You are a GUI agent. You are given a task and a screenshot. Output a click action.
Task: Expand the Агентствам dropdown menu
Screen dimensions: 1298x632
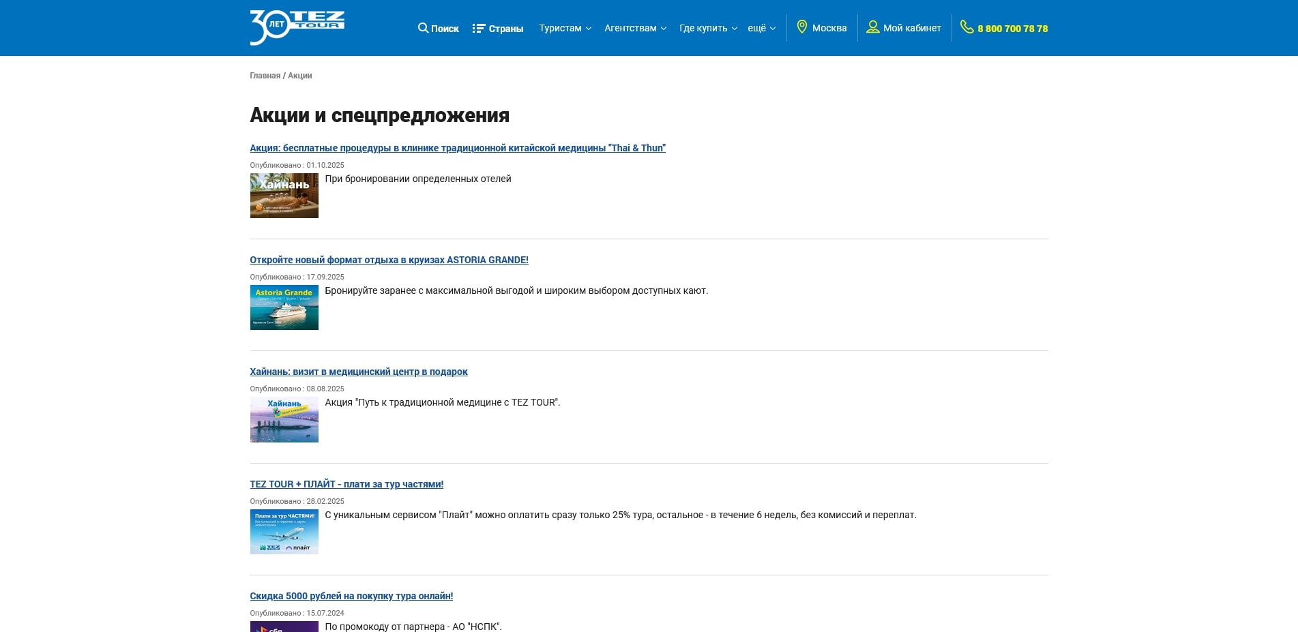pyautogui.click(x=635, y=29)
